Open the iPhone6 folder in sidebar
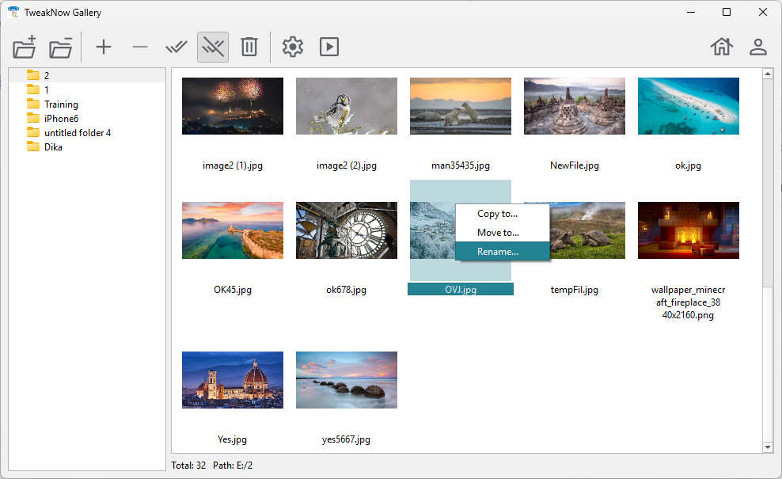 pyautogui.click(x=61, y=119)
